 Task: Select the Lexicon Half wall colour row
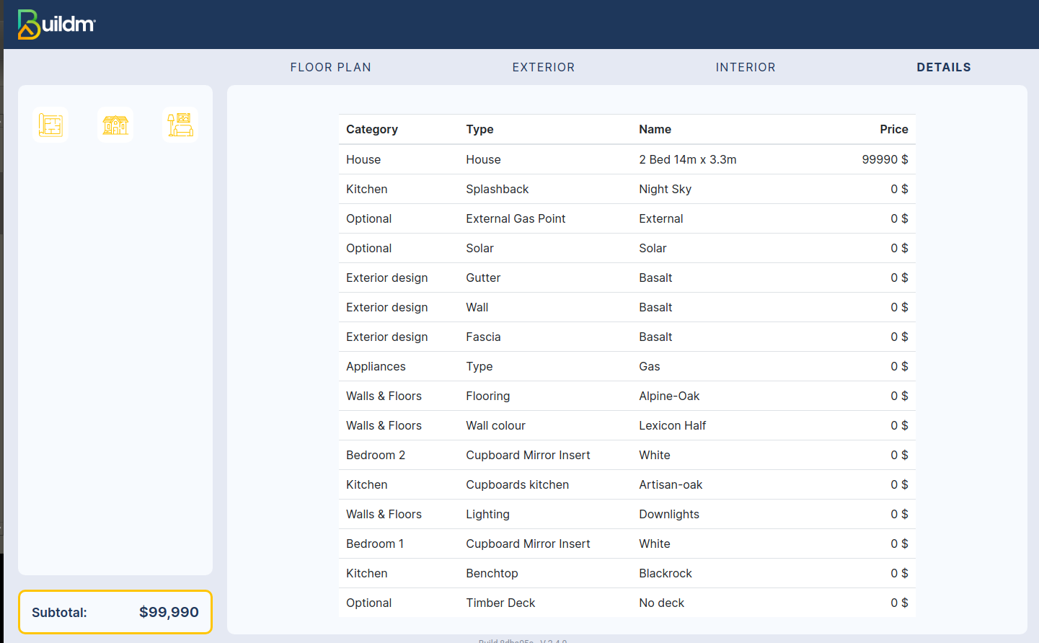coord(627,425)
